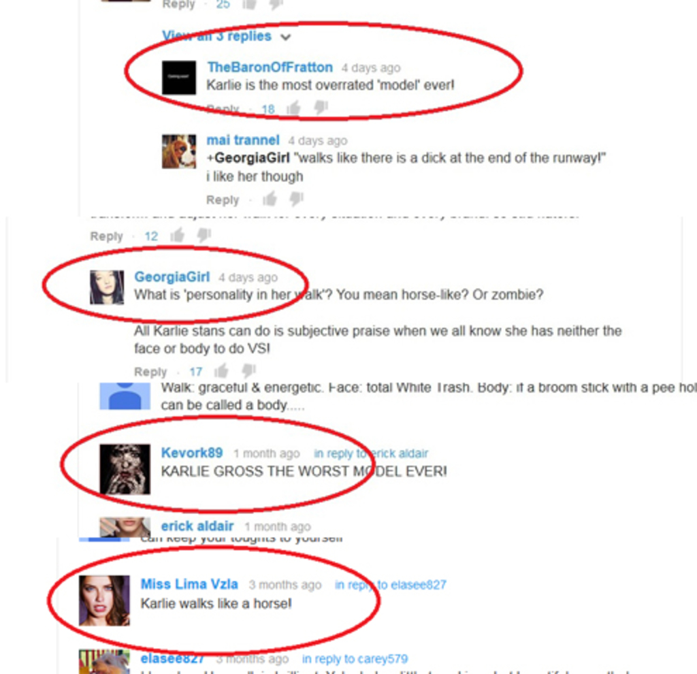This screenshot has height=674, width=697.
Task: Open TheBaronOfFratton's channel link
Action: [x=270, y=67]
